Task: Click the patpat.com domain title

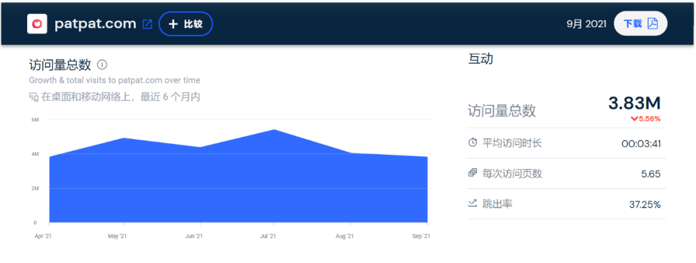Action: [95, 24]
